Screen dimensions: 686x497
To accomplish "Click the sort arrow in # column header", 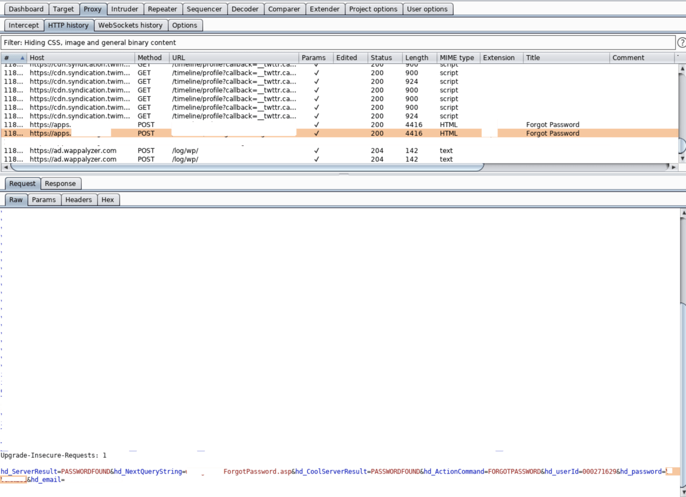I will tap(22, 58).
